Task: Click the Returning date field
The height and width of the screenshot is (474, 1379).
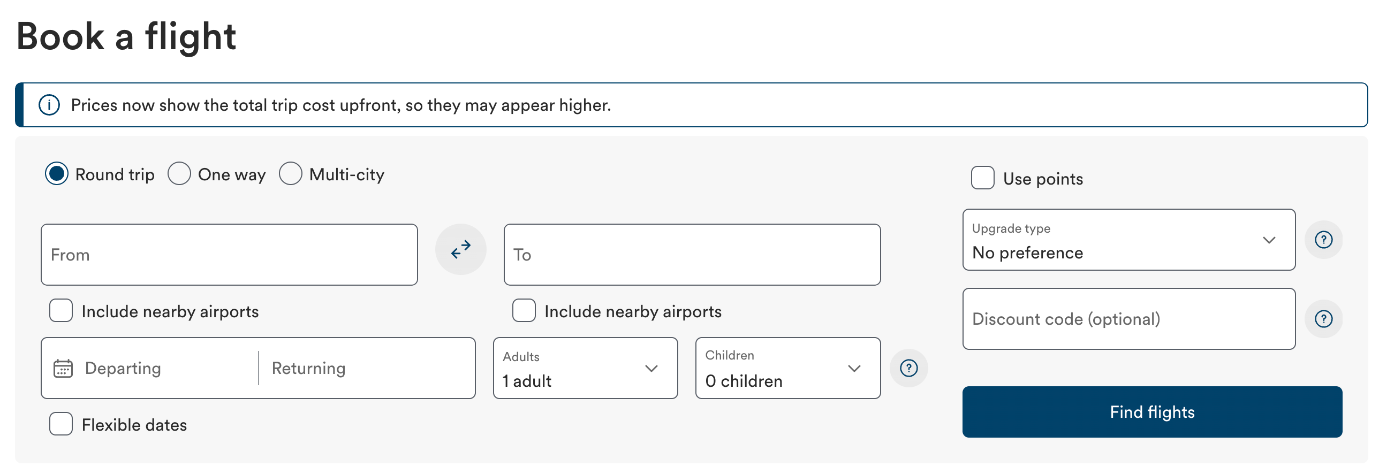Action: [367, 368]
